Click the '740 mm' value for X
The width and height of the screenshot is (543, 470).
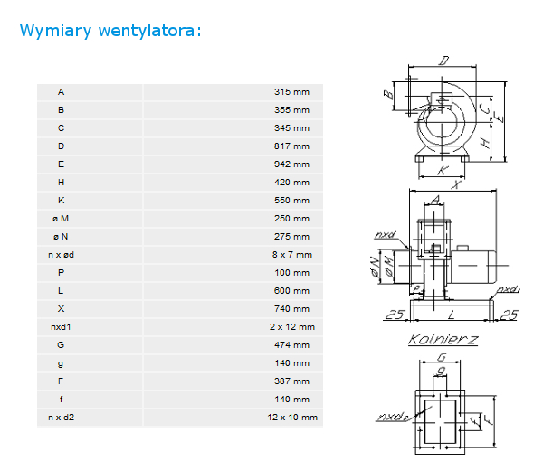click(291, 309)
